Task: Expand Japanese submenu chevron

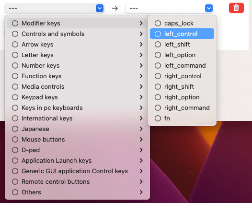Action: pyautogui.click(x=141, y=129)
